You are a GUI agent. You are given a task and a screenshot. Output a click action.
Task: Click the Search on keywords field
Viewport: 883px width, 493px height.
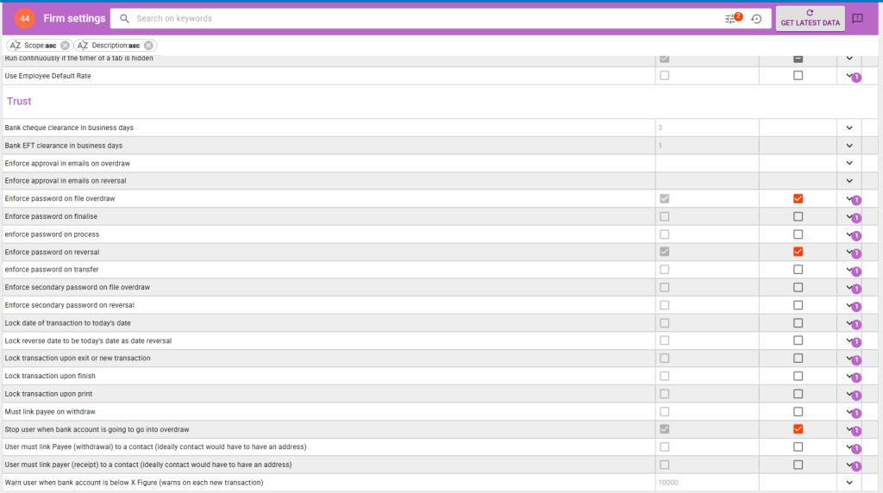pos(423,18)
